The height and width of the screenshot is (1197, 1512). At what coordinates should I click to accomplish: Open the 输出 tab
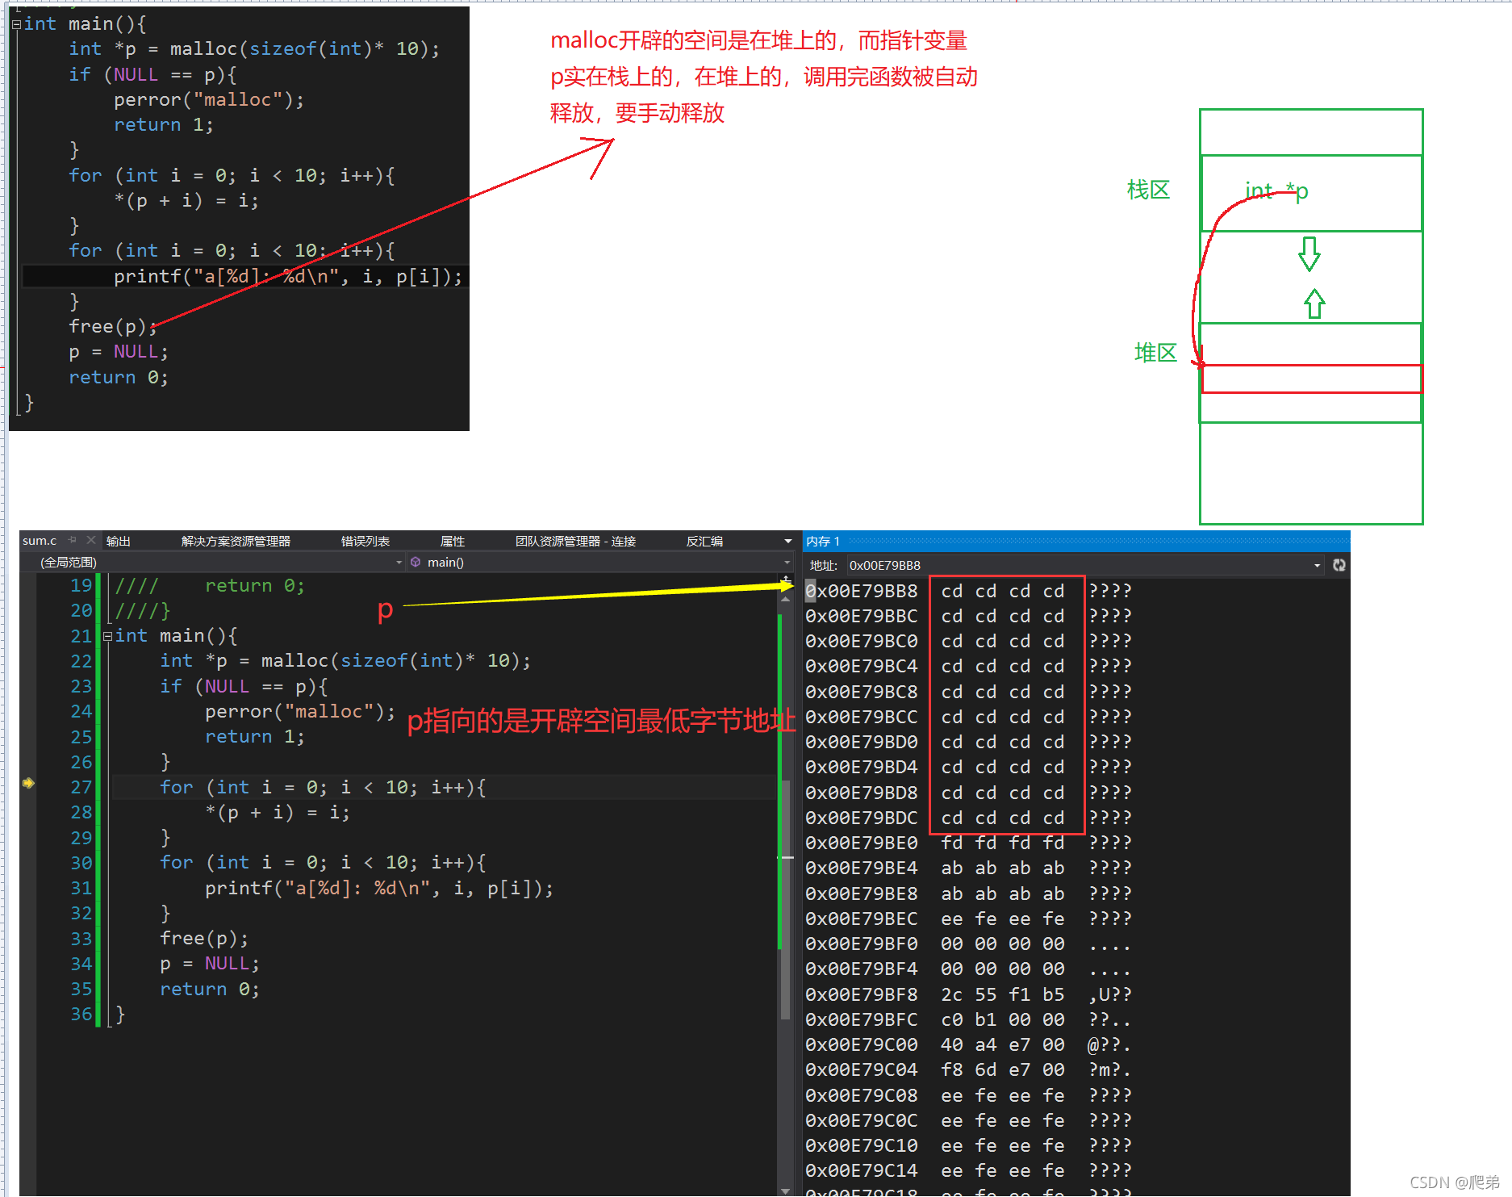[119, 541]
